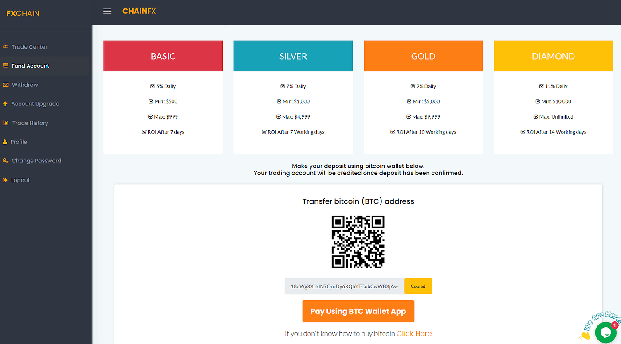Click the Trade Center gauge icon
621x344 pixels.
pos(5,46)
